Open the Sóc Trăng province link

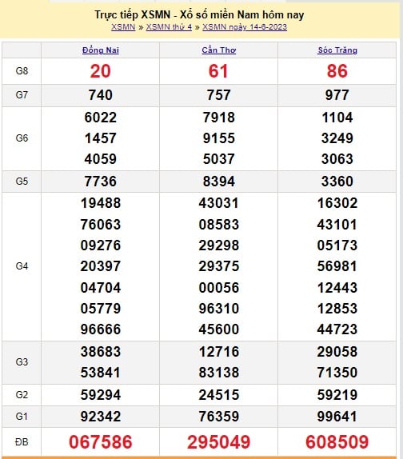[337, 50]
